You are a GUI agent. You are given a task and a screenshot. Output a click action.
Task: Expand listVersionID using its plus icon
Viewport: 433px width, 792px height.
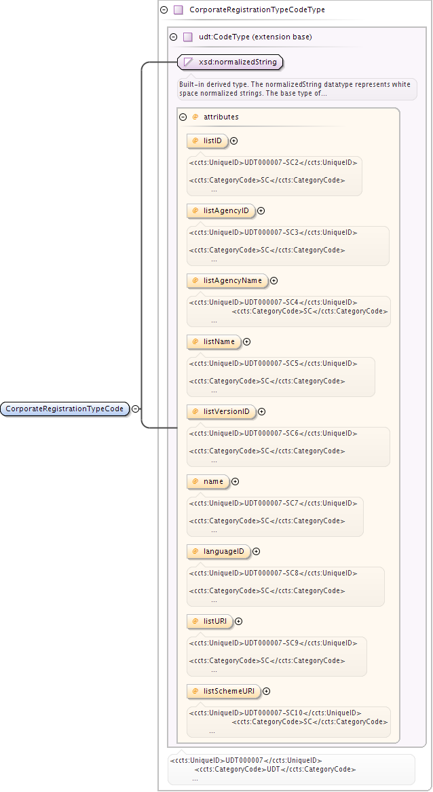(261, 412)
